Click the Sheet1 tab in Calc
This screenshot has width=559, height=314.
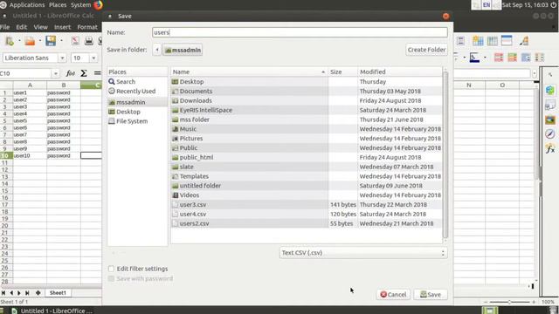(x=58, y=293)
